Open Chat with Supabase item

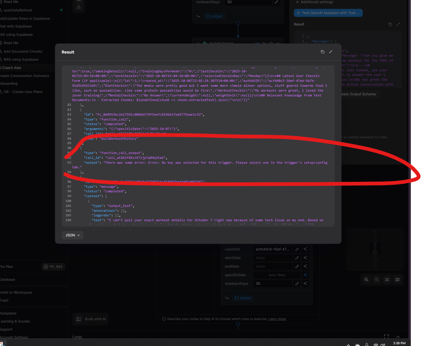coord(16,26)
